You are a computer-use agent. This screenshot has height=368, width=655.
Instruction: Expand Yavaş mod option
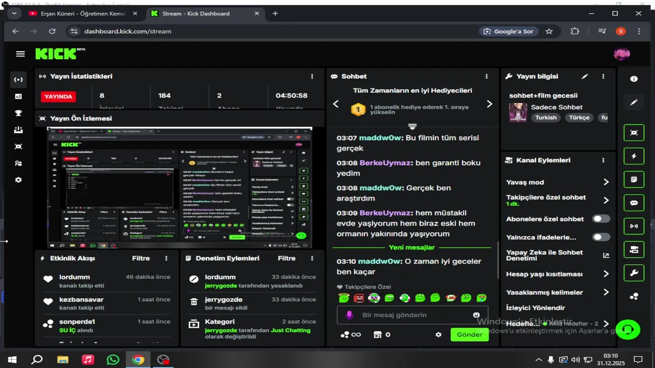[606, 182]
